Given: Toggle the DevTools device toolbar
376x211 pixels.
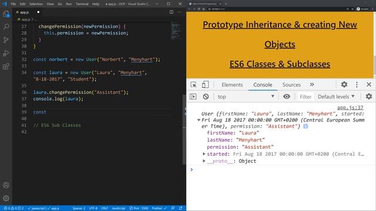Looking at the screenshot, I should click(x=205, y=84).
